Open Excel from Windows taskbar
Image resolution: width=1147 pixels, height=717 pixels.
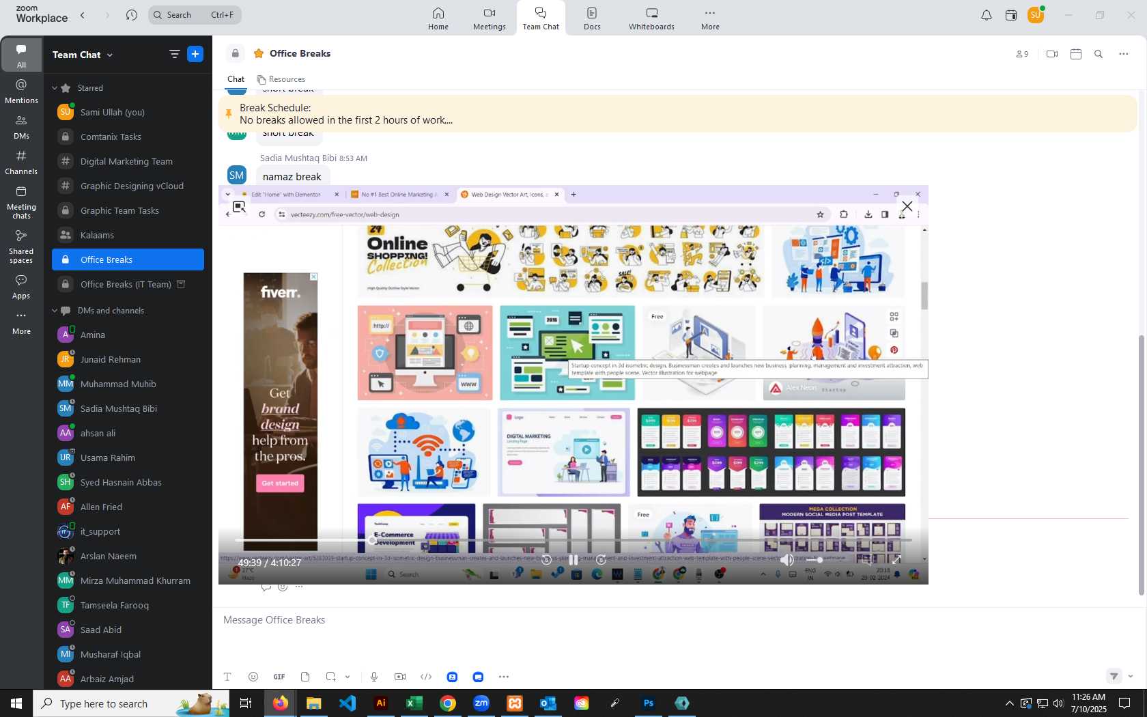click(414, 703)
